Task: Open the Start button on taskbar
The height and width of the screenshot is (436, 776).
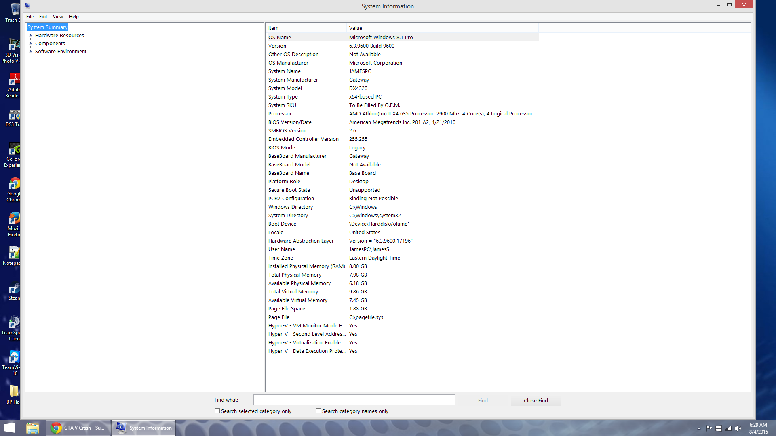Action: pyautogui.click(x=10, y=428)
